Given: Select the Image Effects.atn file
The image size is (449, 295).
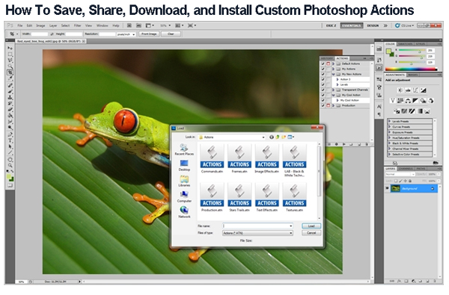Looking at the screenshot, I should [266, 158].
